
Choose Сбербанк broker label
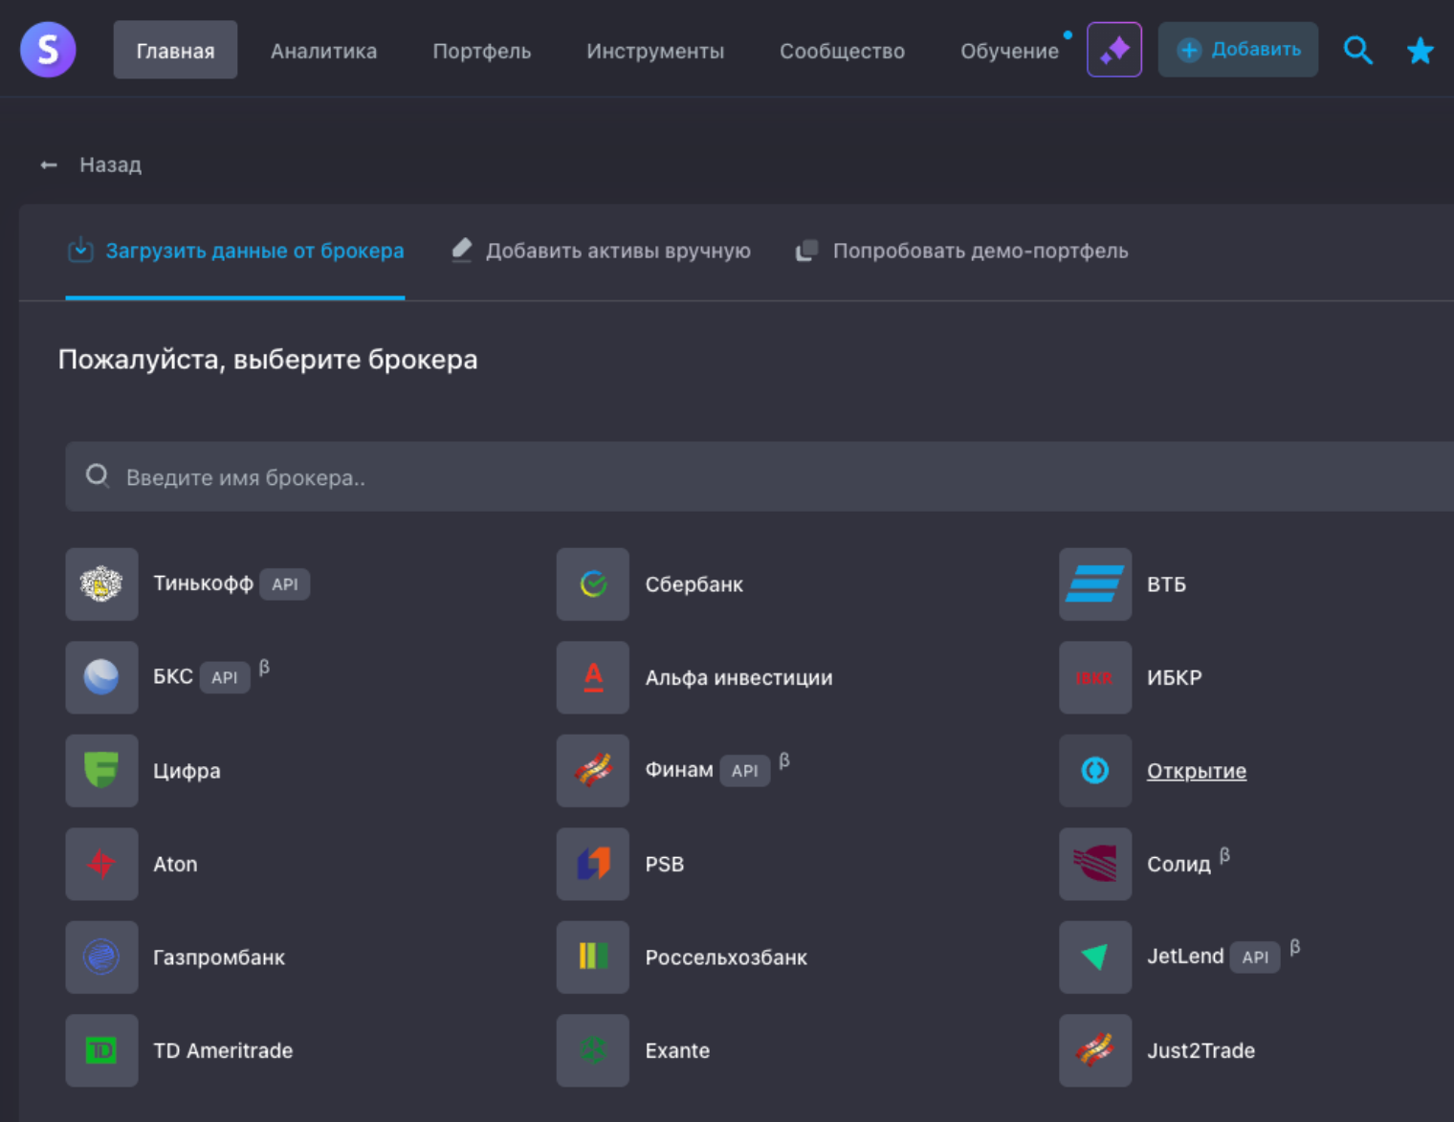coord(694,584)
